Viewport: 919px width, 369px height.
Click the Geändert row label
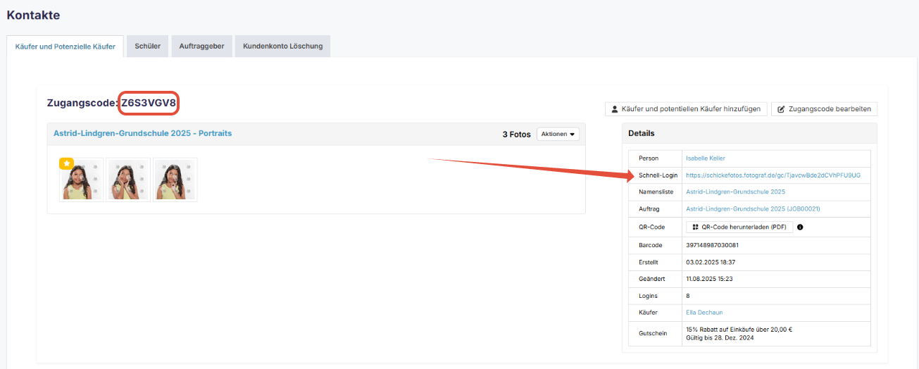651,279
